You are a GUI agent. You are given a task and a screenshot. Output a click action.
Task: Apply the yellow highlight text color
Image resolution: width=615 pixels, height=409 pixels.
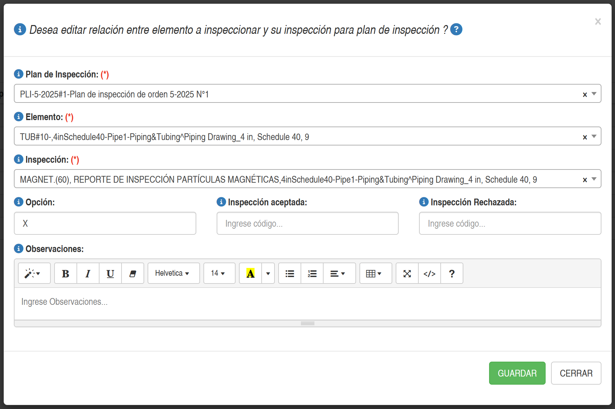click(250, 273)
